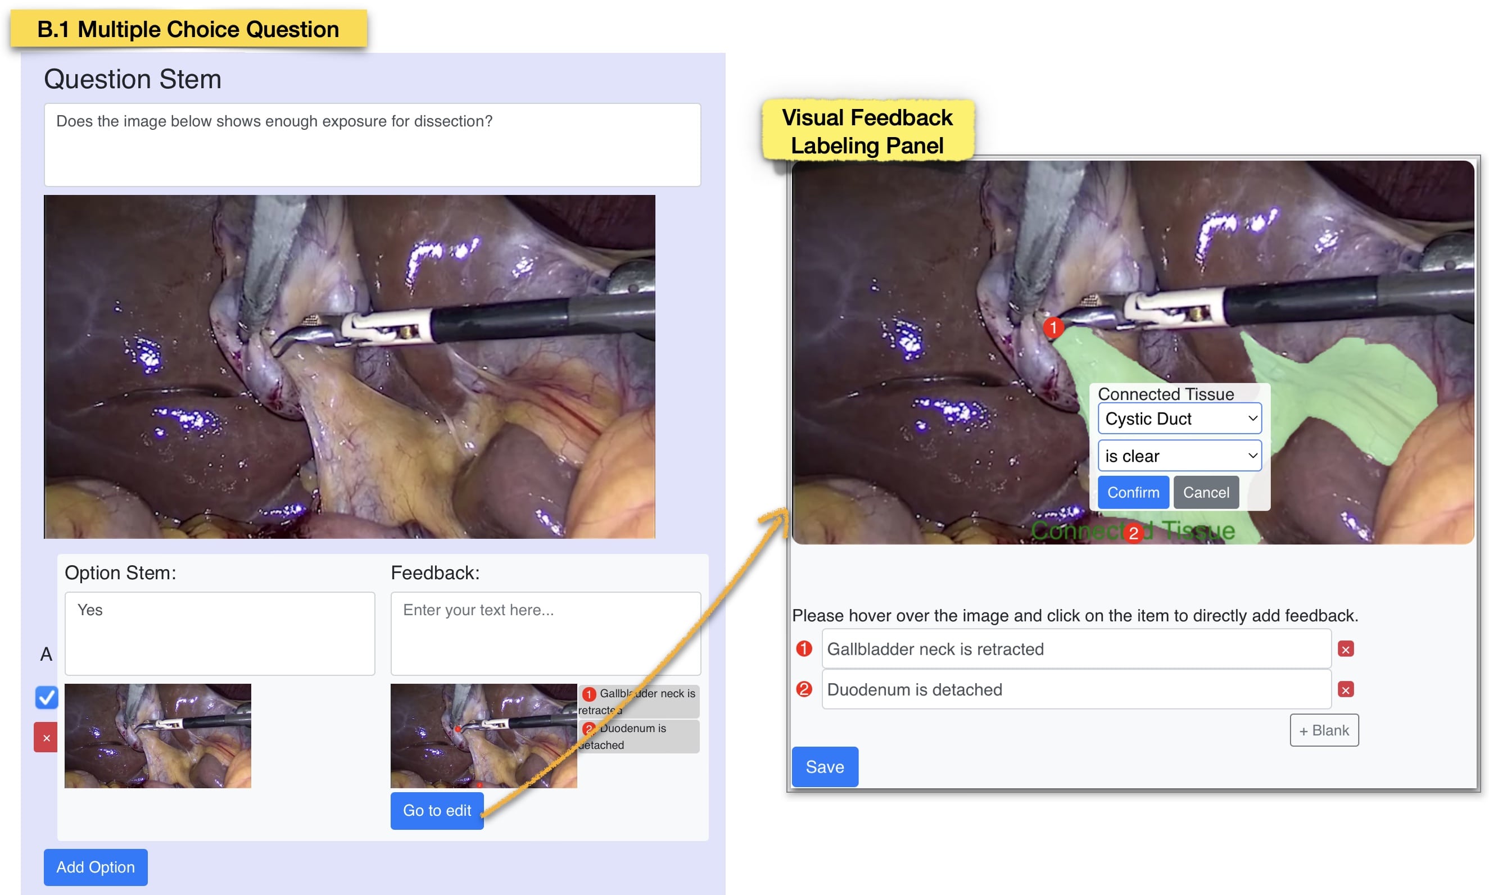Delete Duodenum feedback with red X
This screenshot has height=895, width=1489.
1346,689
